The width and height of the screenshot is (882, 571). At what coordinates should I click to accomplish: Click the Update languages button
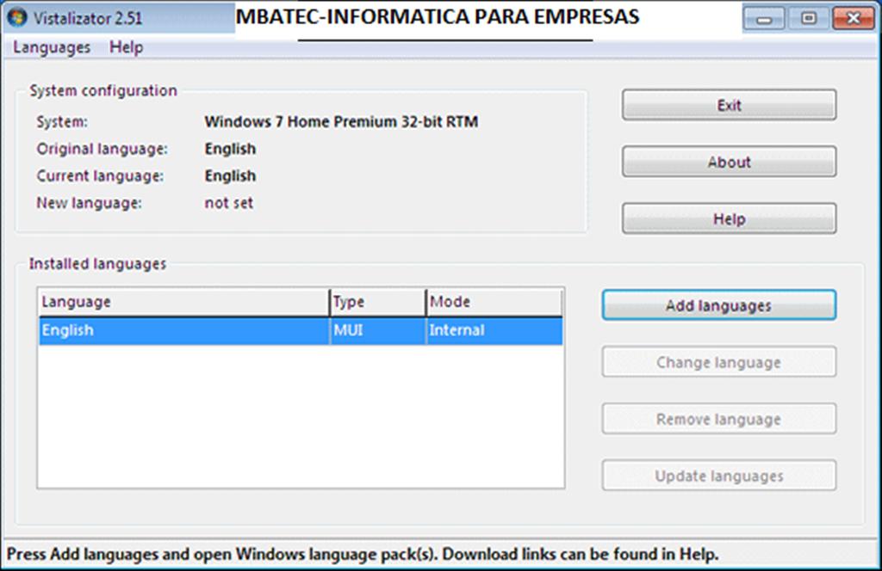[x=717, y=476]
